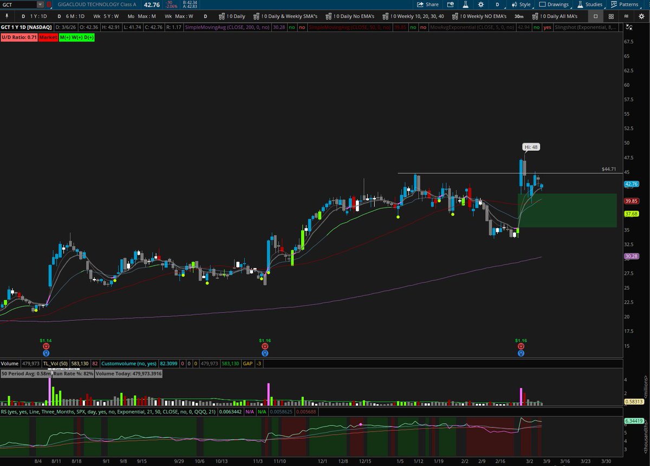The width and height of the screenshot is (650, 466).
Task: Click the green 37.68 axis bubble
Action: [x=632, y=214]
